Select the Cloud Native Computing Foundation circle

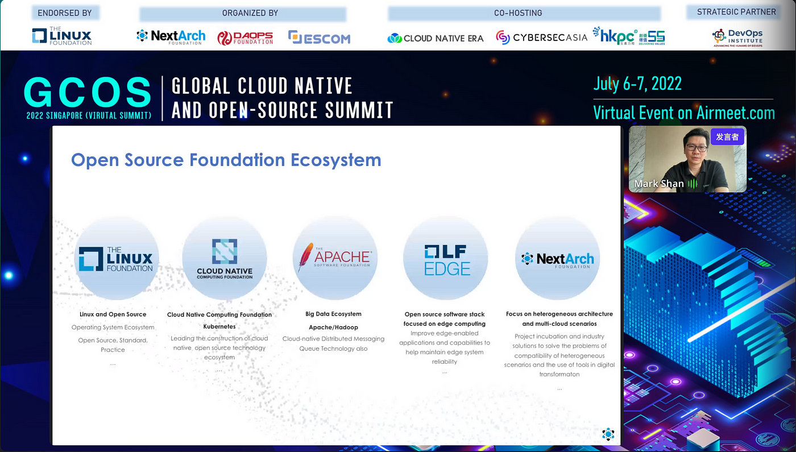(225, 258)
